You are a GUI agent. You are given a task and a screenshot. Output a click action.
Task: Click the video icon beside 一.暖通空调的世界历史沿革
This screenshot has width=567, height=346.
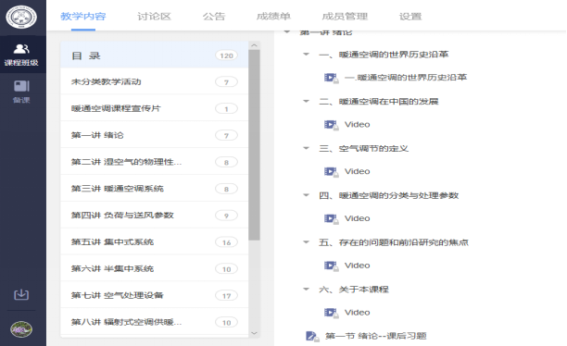click(x=331, y=78)
